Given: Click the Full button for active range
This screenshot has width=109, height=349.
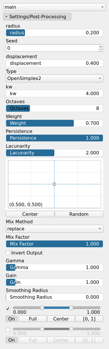Looking at the screenshot, I should tap(33, 319).
